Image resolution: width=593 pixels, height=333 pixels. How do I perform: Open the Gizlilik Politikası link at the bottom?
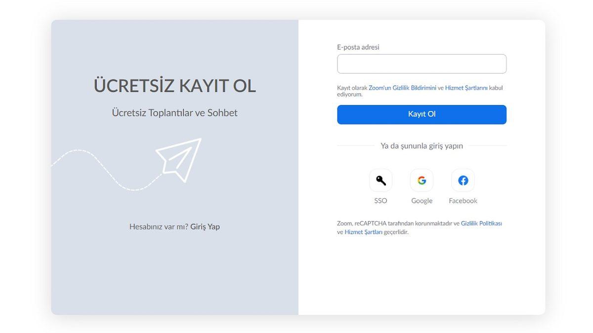[x=481, y=223]
